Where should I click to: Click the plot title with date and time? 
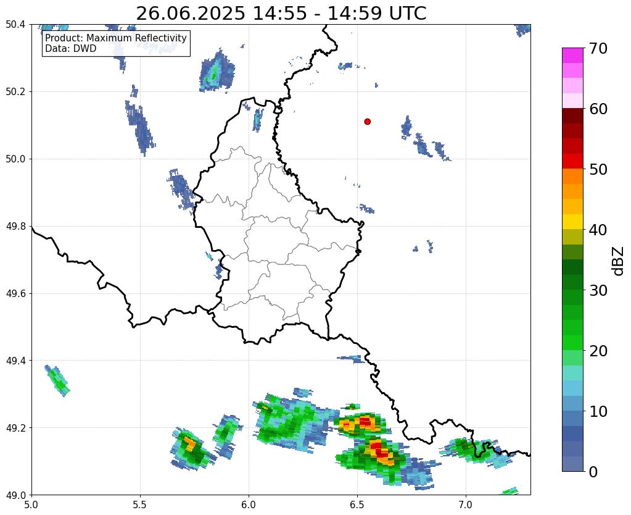pos(281,14)
